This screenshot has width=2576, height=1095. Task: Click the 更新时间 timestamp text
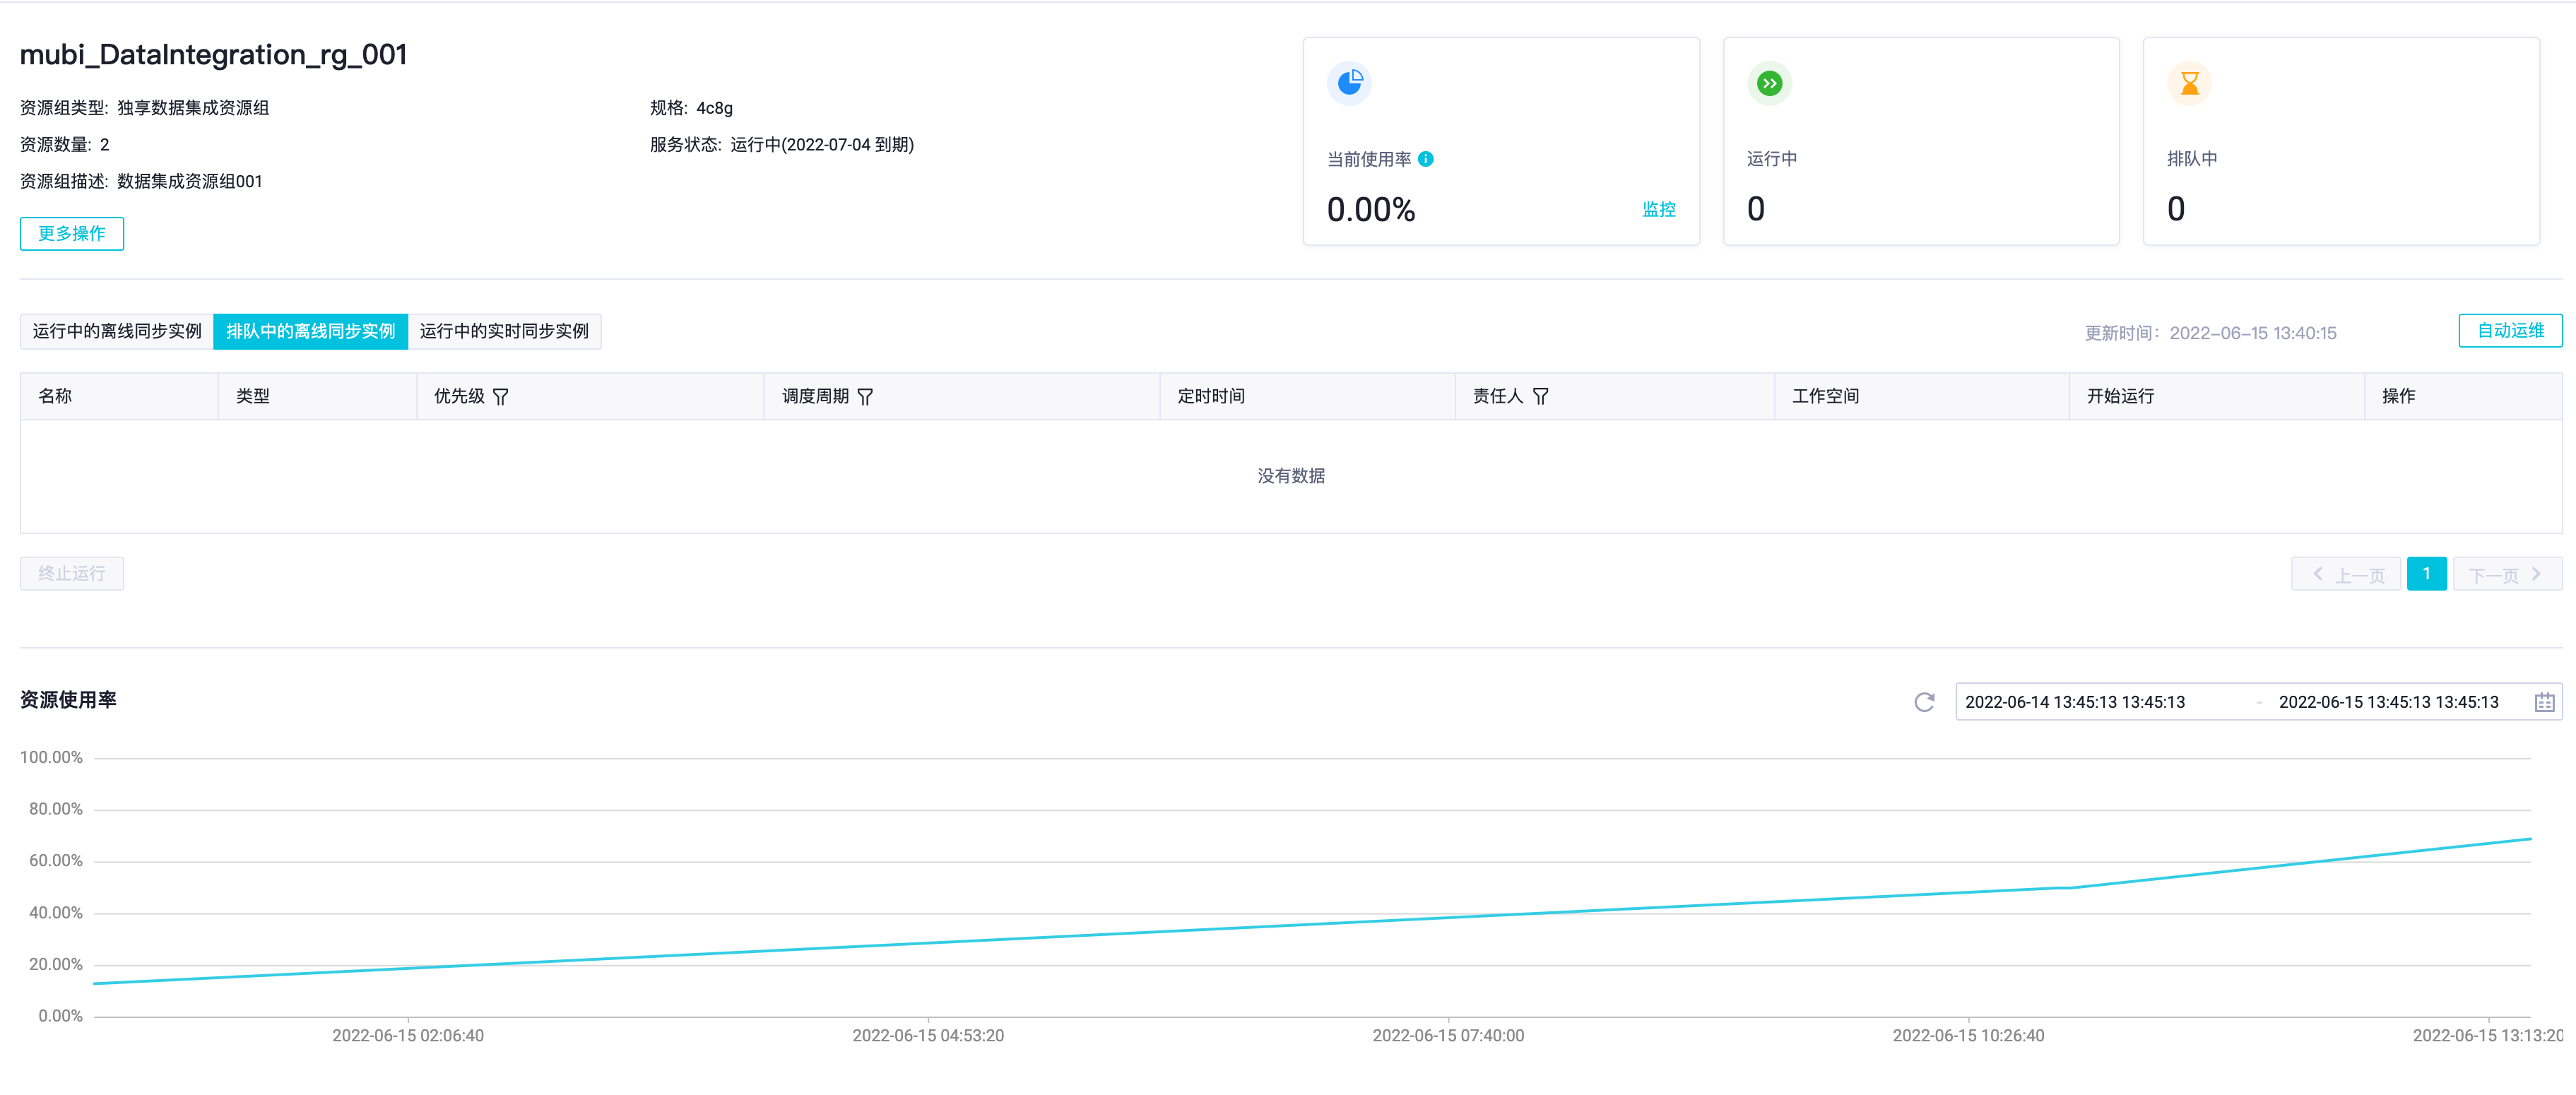click(x=2210, y=333)
